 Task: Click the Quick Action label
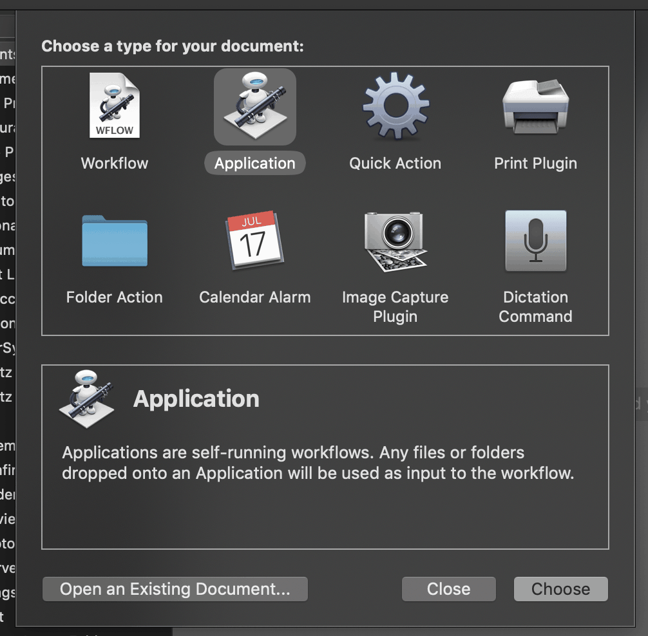tap(395, 163)
